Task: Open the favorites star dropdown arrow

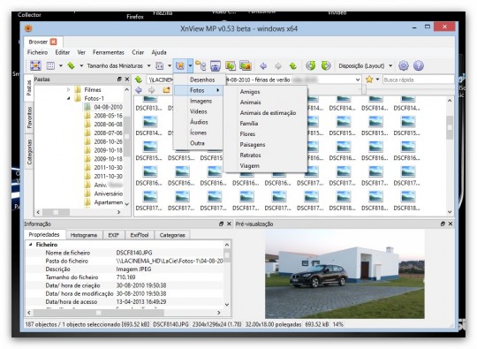Action: [377, 80]
